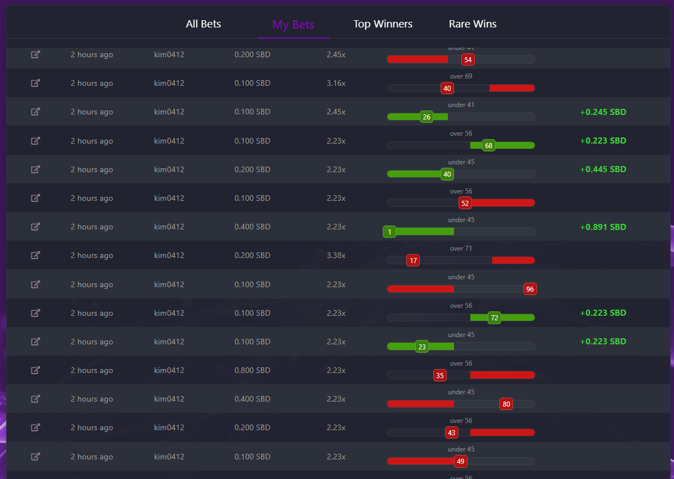The image size is (674, 479).
Task: Open bet details icon in over 71 row
Action: (x=35, y=255)
